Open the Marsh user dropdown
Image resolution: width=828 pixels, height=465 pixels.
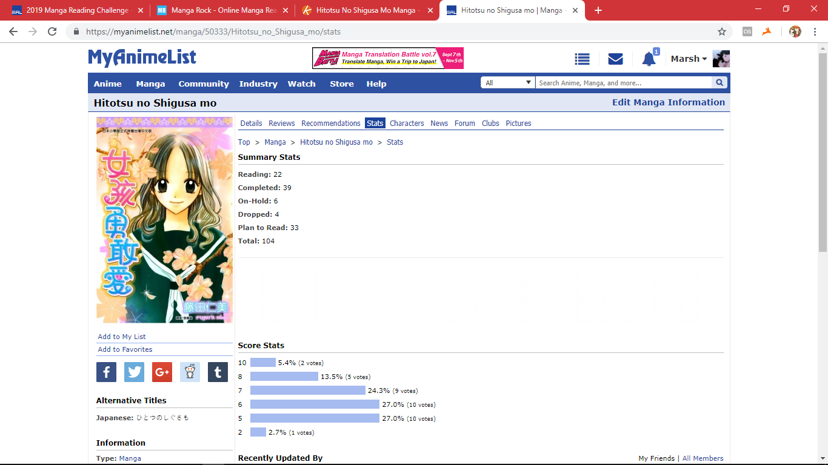pyautogui.click(x=689, y=59)
